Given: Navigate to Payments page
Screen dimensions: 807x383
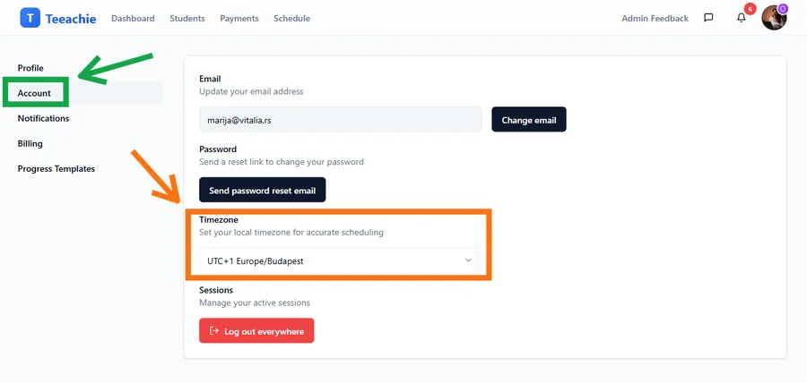Looking at the screenshot, I should pyautogui.click(x=239, y=19).
